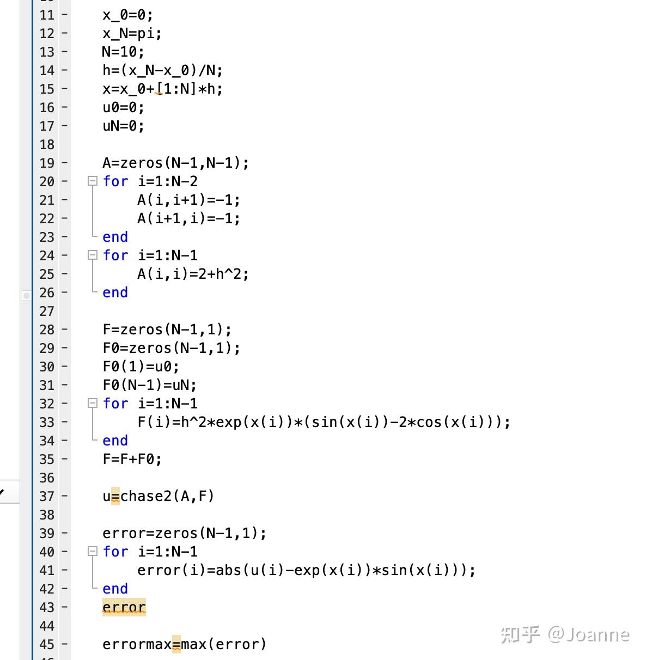Click highlighted equals sign in errormax line
The height and width of the screenshot is (660, 646).
[176, 644]
